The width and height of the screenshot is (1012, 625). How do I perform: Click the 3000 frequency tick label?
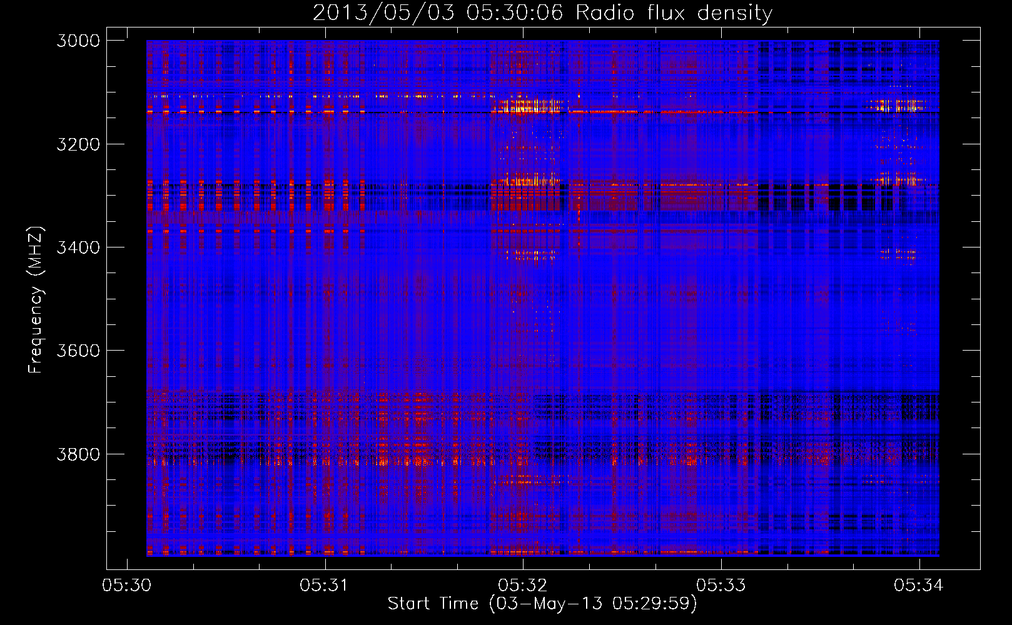[x=78, y=41]
